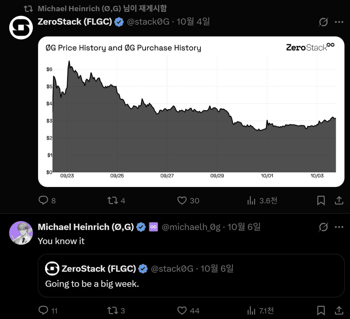
Task: Open the @stack0G profile handle link
Action: point(148,22)
